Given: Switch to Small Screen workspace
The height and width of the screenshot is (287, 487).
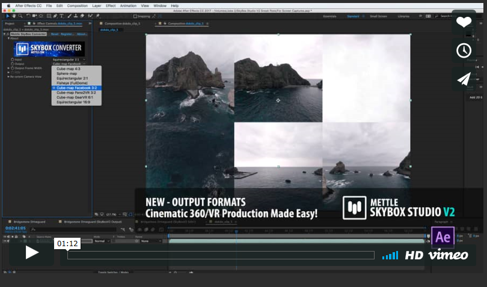Looking at the screenshot, I should click(378, 16).
